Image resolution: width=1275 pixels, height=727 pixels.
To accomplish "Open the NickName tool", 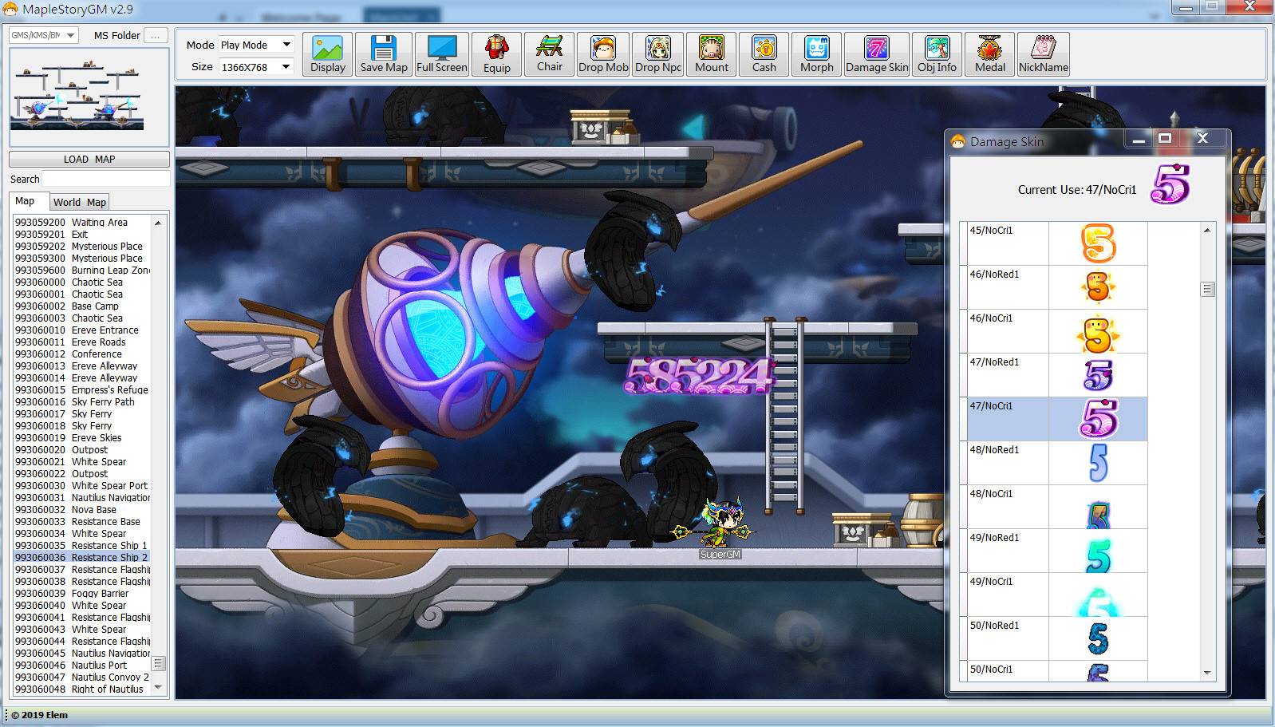I will (x=1043, y=54).
